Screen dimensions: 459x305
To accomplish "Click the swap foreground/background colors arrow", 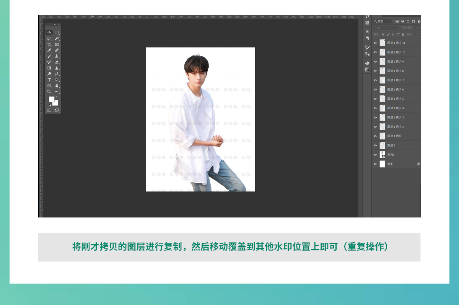I will pyautogui.click(x=57, y=97).
